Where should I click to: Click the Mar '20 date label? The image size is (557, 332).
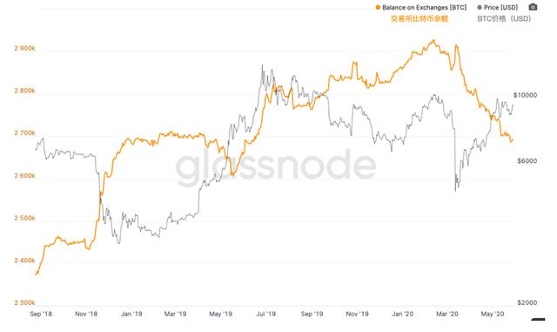point(447,314)
